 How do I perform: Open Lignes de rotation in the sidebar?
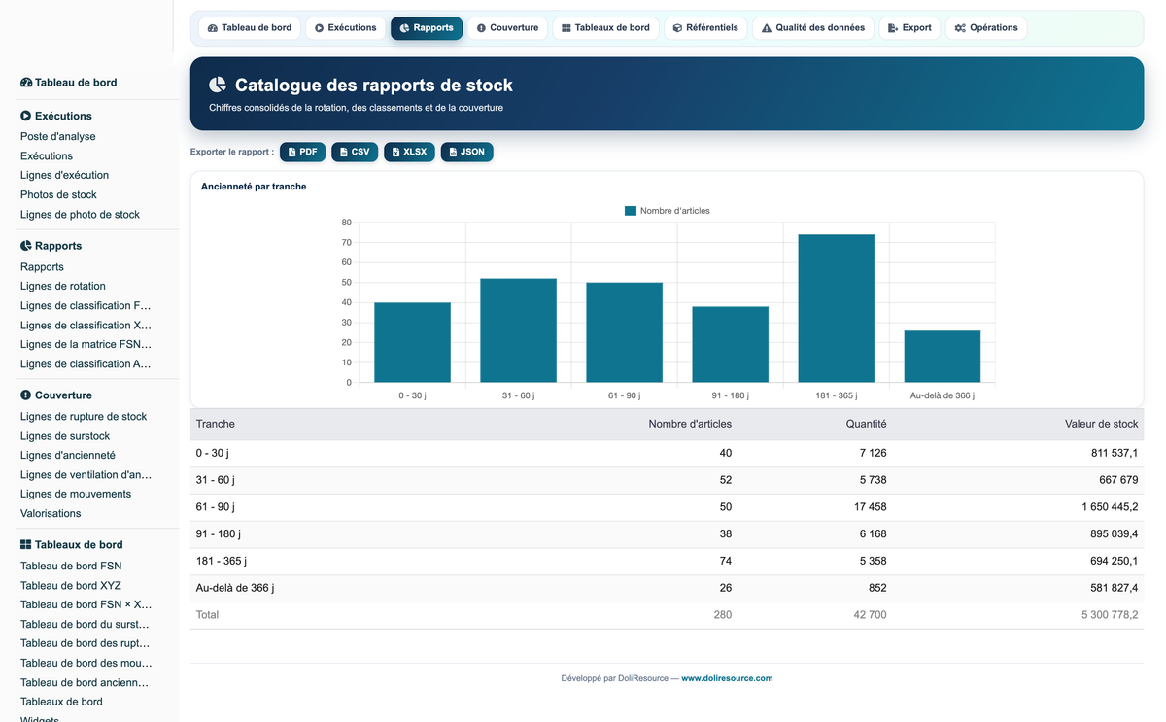click(63, 287)
